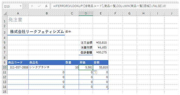Click the ¥4,465 tax value cell

pyautogui.click(x=101, y=47)
